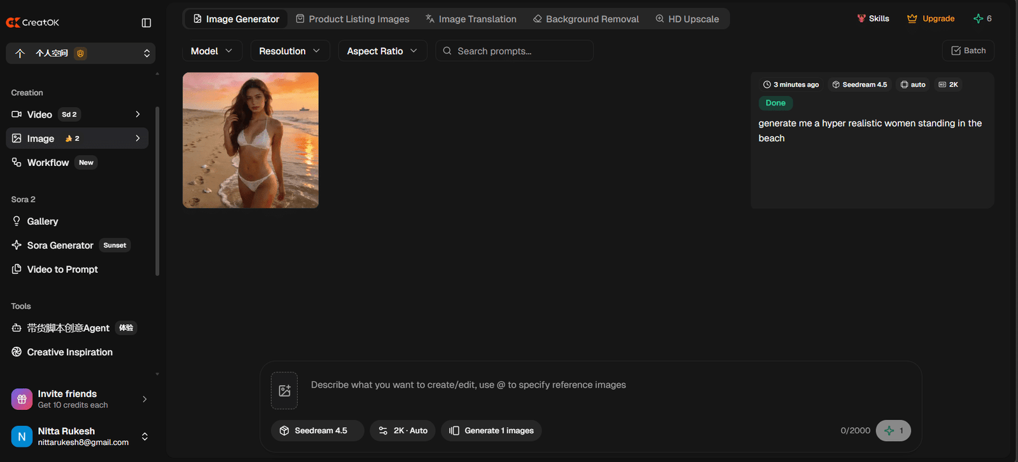
Task: Click the Generate 1 images button
Action: [x=491, y=431]
